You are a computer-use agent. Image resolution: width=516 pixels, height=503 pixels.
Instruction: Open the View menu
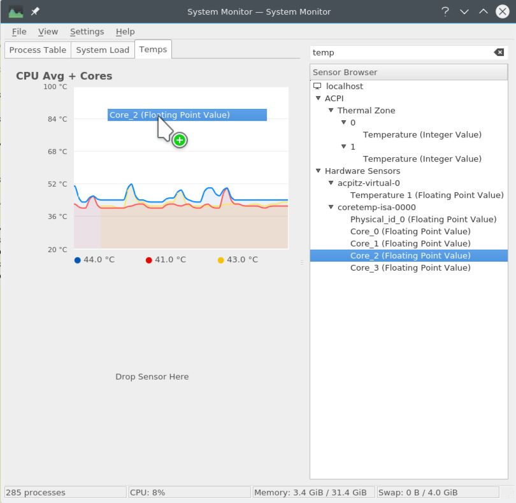(x=48, y=32)
